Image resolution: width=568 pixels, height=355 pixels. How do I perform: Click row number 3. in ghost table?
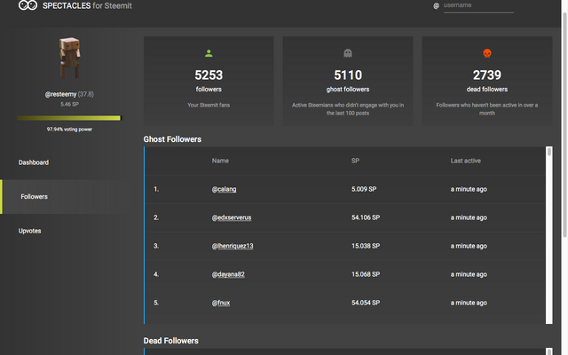156,246
